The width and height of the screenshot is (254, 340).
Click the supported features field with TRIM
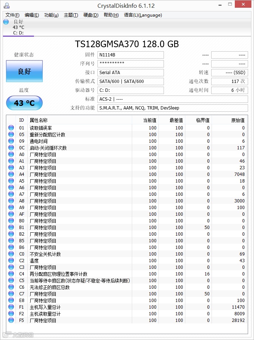172,108
